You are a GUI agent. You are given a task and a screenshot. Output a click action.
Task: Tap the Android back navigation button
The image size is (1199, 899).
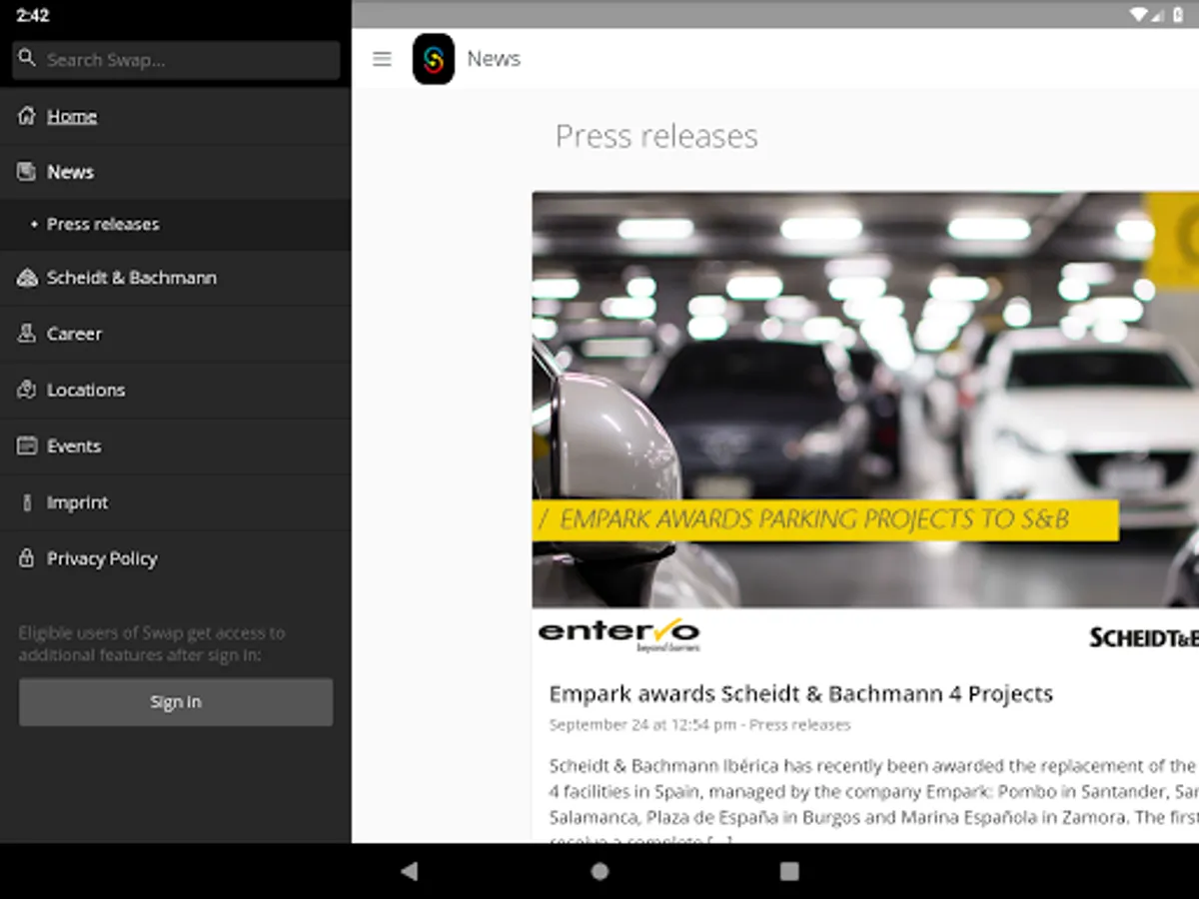pos(409,871)
